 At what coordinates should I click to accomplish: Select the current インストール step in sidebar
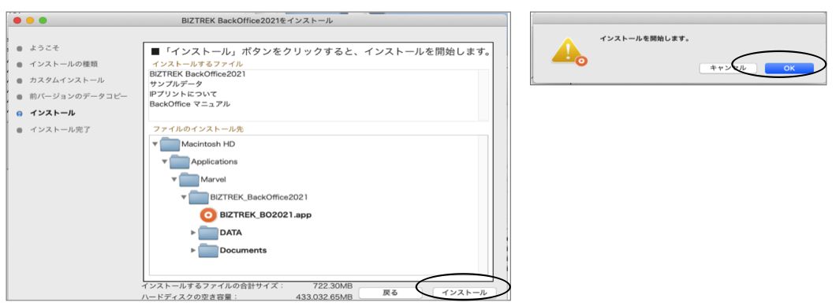point(52,113)
